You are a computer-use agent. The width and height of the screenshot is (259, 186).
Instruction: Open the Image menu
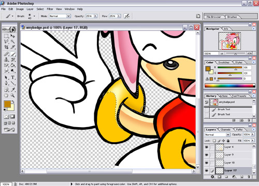click(x=20, y=9)
